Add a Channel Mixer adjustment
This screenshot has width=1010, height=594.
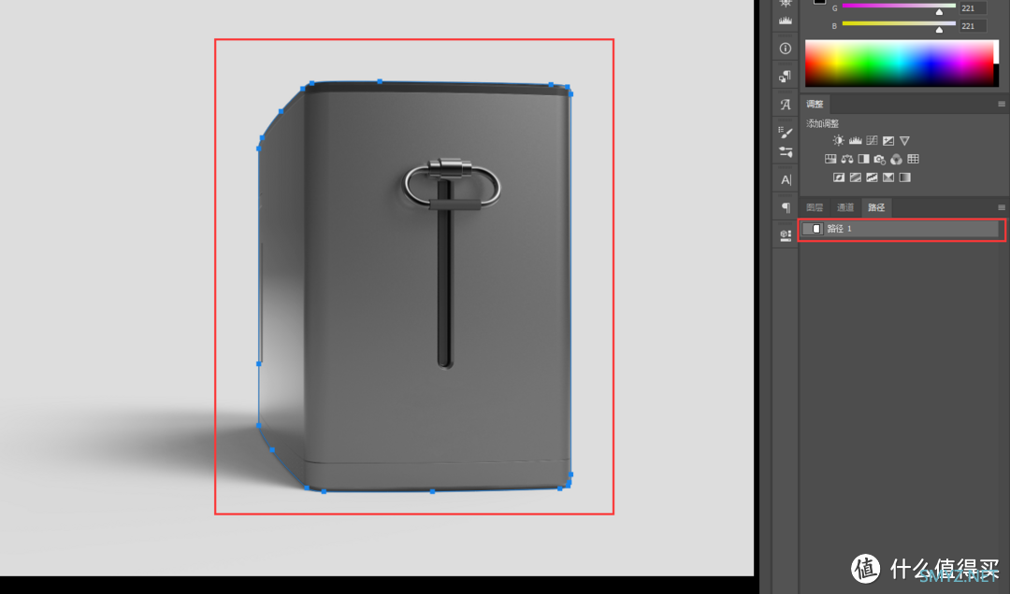point(897,159)
